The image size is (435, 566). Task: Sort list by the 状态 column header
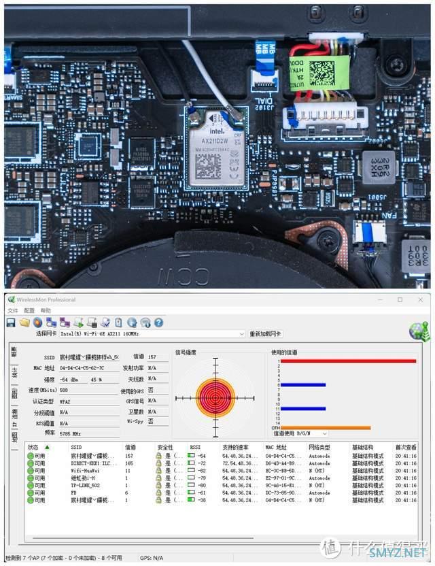click(x=47, y=447)
